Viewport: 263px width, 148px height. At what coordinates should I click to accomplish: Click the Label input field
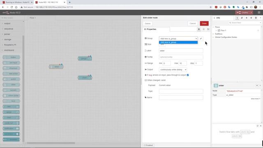tap(181, 51)
